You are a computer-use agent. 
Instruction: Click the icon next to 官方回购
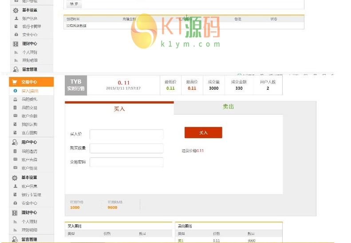[x=15, y=132]
